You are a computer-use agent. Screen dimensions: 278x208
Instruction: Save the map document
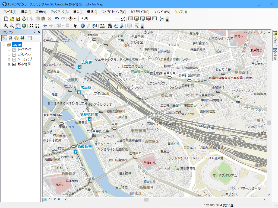18,19
